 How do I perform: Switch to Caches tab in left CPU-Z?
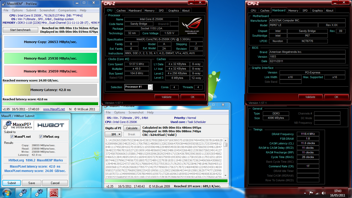point(121,11)
